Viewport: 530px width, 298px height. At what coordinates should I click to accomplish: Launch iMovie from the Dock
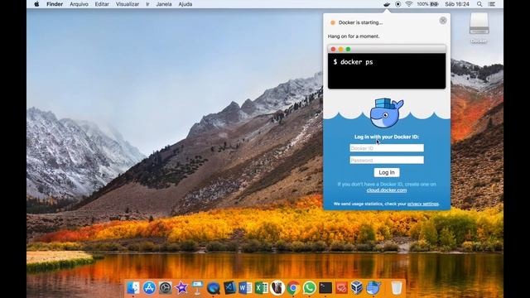(181, 288)
